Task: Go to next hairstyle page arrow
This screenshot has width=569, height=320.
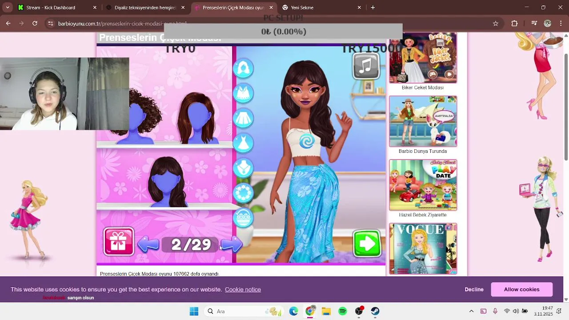Action: (x=231, y=244)
